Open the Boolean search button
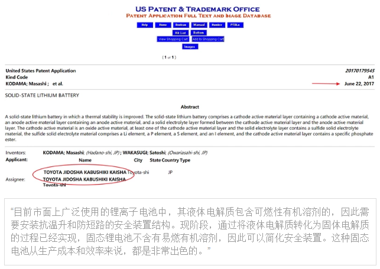The height and width of the screenshot is (269, 380). (180, 25)
